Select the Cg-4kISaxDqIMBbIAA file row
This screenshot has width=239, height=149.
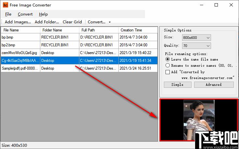79,61
